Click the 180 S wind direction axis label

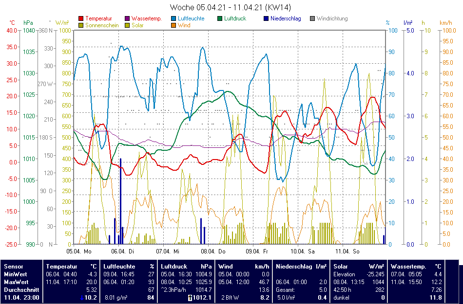pyautogui.click(x=46, y=138)
